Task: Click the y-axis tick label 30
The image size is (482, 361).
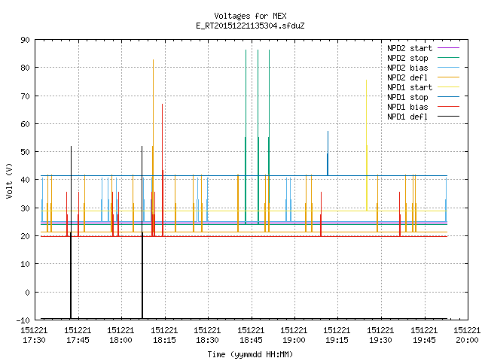Action: tap(25, 208)
